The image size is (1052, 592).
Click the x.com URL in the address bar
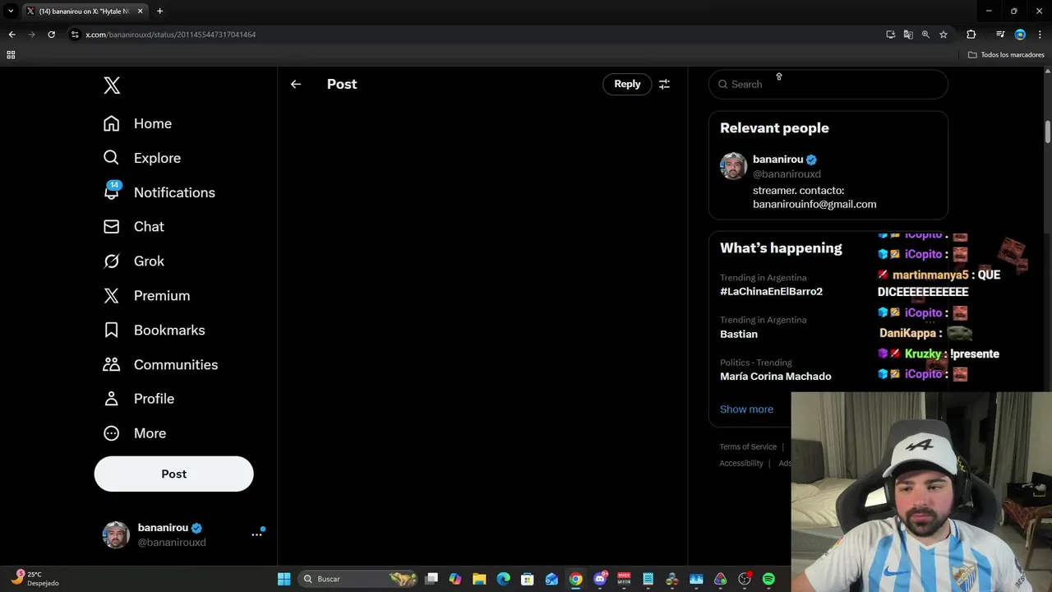(171, 35)
